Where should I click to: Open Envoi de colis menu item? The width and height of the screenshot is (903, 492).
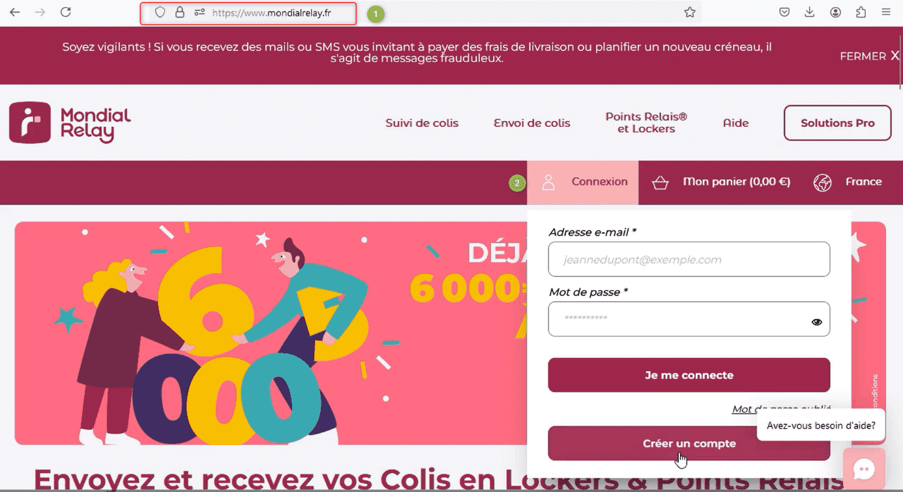tap(532, 123)
